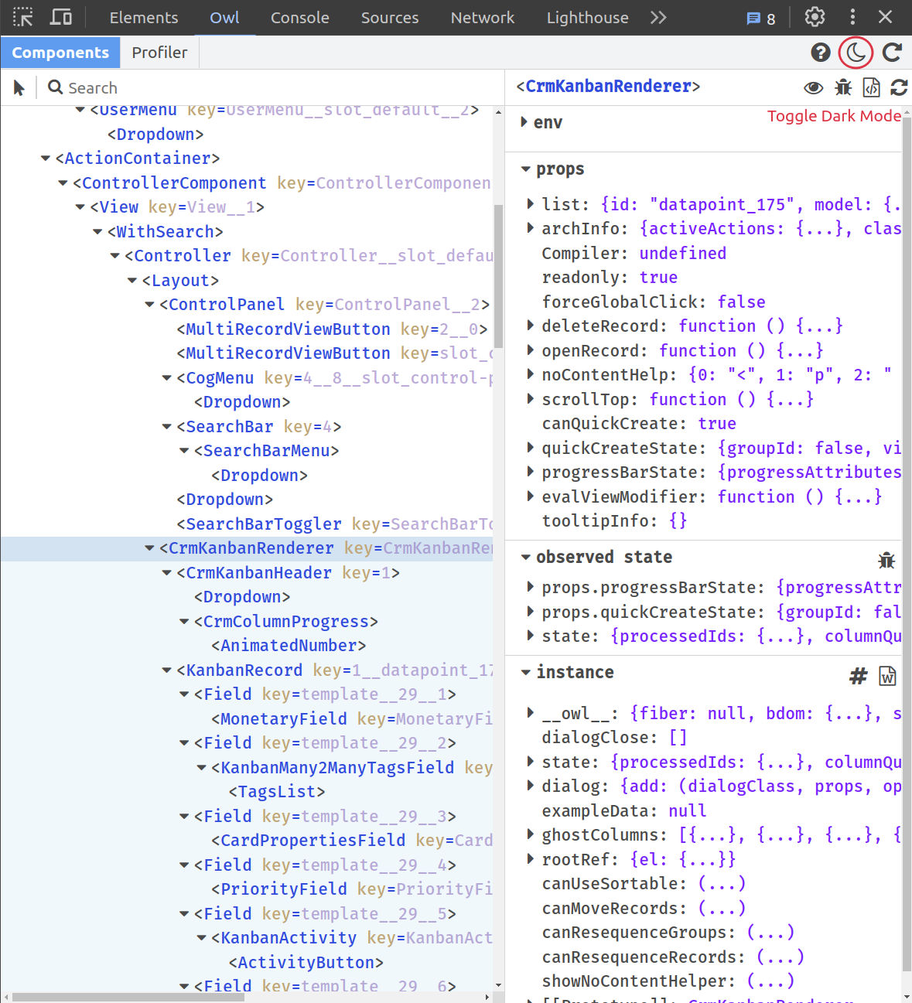This screenshot has width=912, height=1003.
Task: Open Owl help question mark icon
Action: pyautogui.click(x=821, y=53)
